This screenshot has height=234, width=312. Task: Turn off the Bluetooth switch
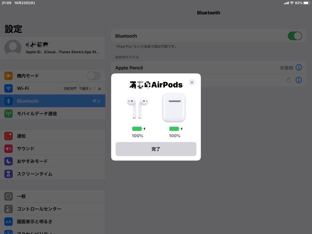pyautogui.click(x=295, y=36)
